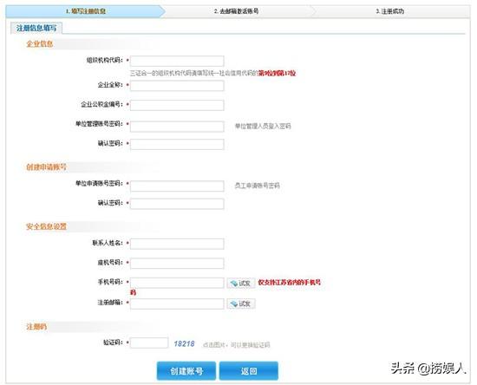The height and width of the screenshot is (385, 477).
Task: Focus the 座机号码 input field
Action: tap(177, 264)
